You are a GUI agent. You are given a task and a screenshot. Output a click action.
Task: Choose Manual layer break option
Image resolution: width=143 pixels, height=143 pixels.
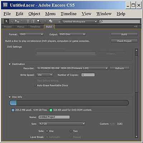pos(71,137)
